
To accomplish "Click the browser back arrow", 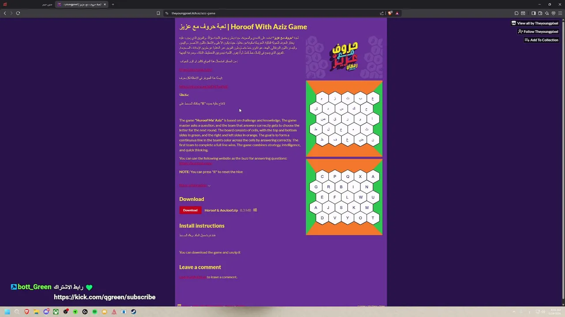I will click(5, 13).
